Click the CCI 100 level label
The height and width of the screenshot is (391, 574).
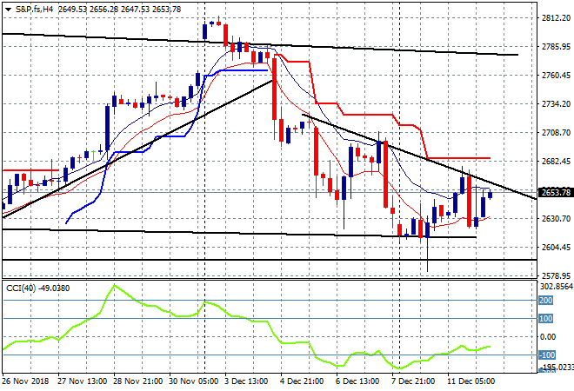tap(545, 319)
